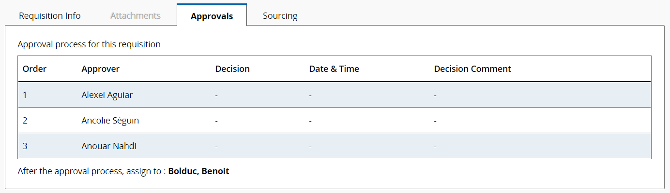The image size is (670, 193).
Task: Click the Decision Comment cell for Anouar Nahdi
Action: pyautogui.click(x=436, y=146)
